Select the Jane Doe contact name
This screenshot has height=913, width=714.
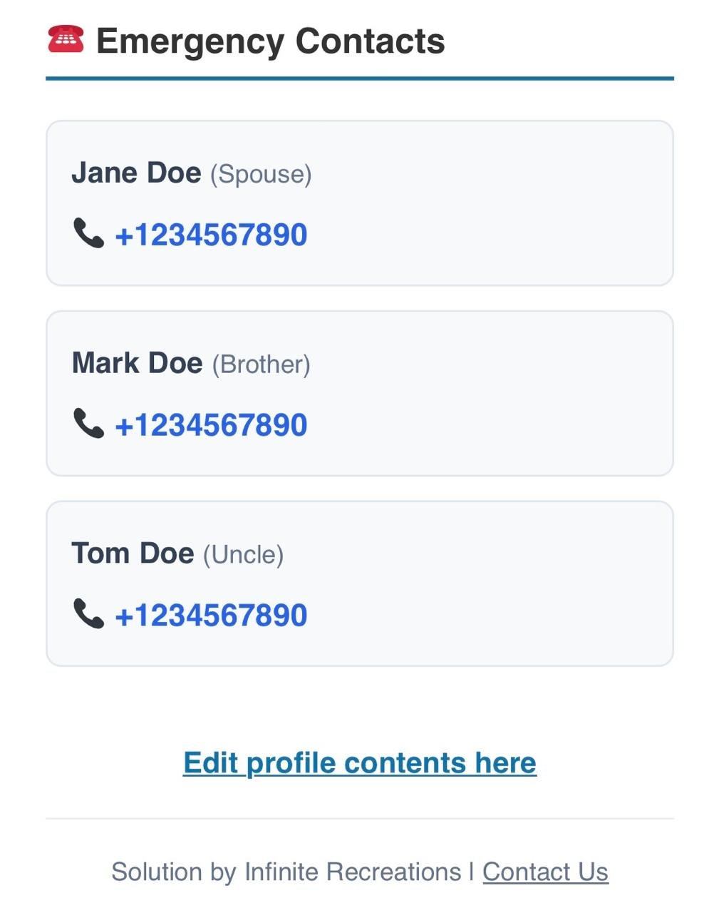pos(136,173)
